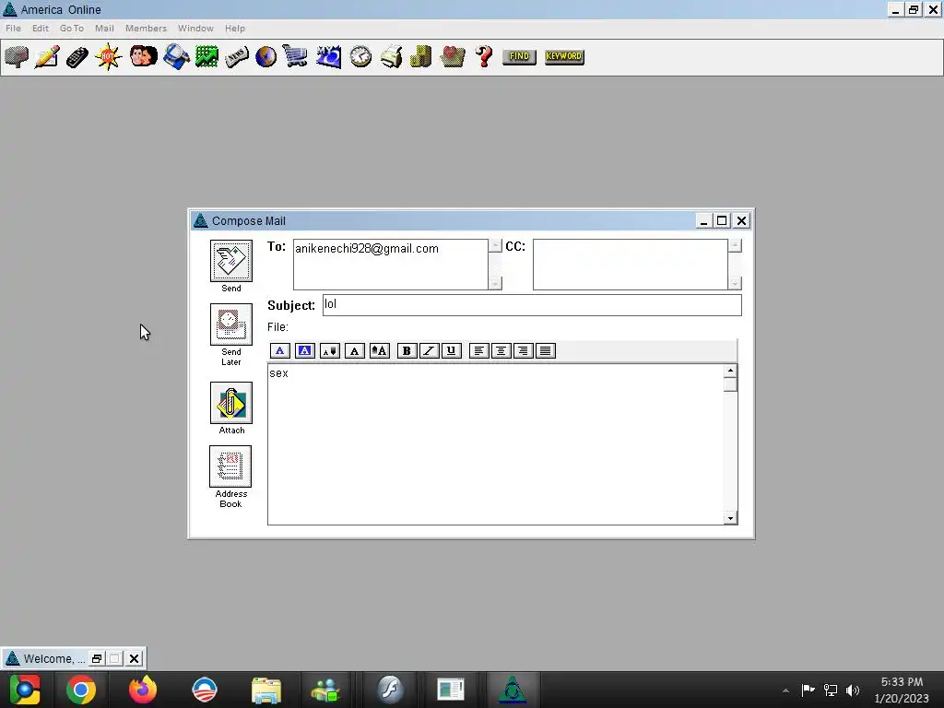Justify message text

tap(546, 350)
